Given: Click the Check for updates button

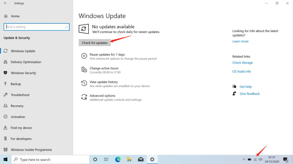Looking at the screenshot, I should (x=95, y=43).
